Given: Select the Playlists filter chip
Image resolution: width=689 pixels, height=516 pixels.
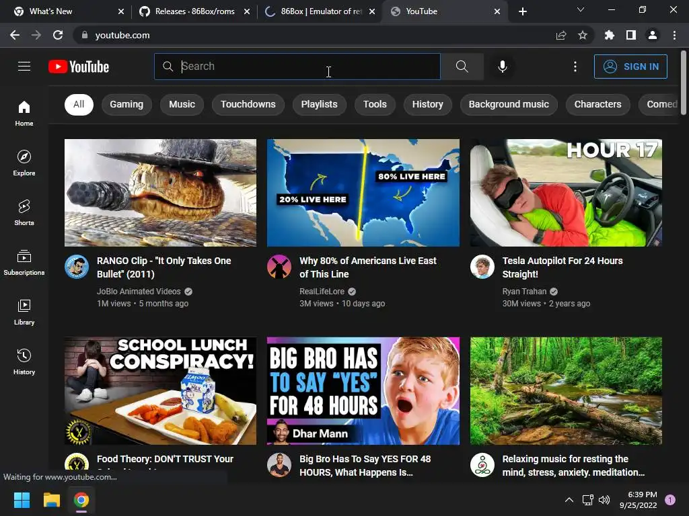Looking at the screenshot, I should click(319, 104).
